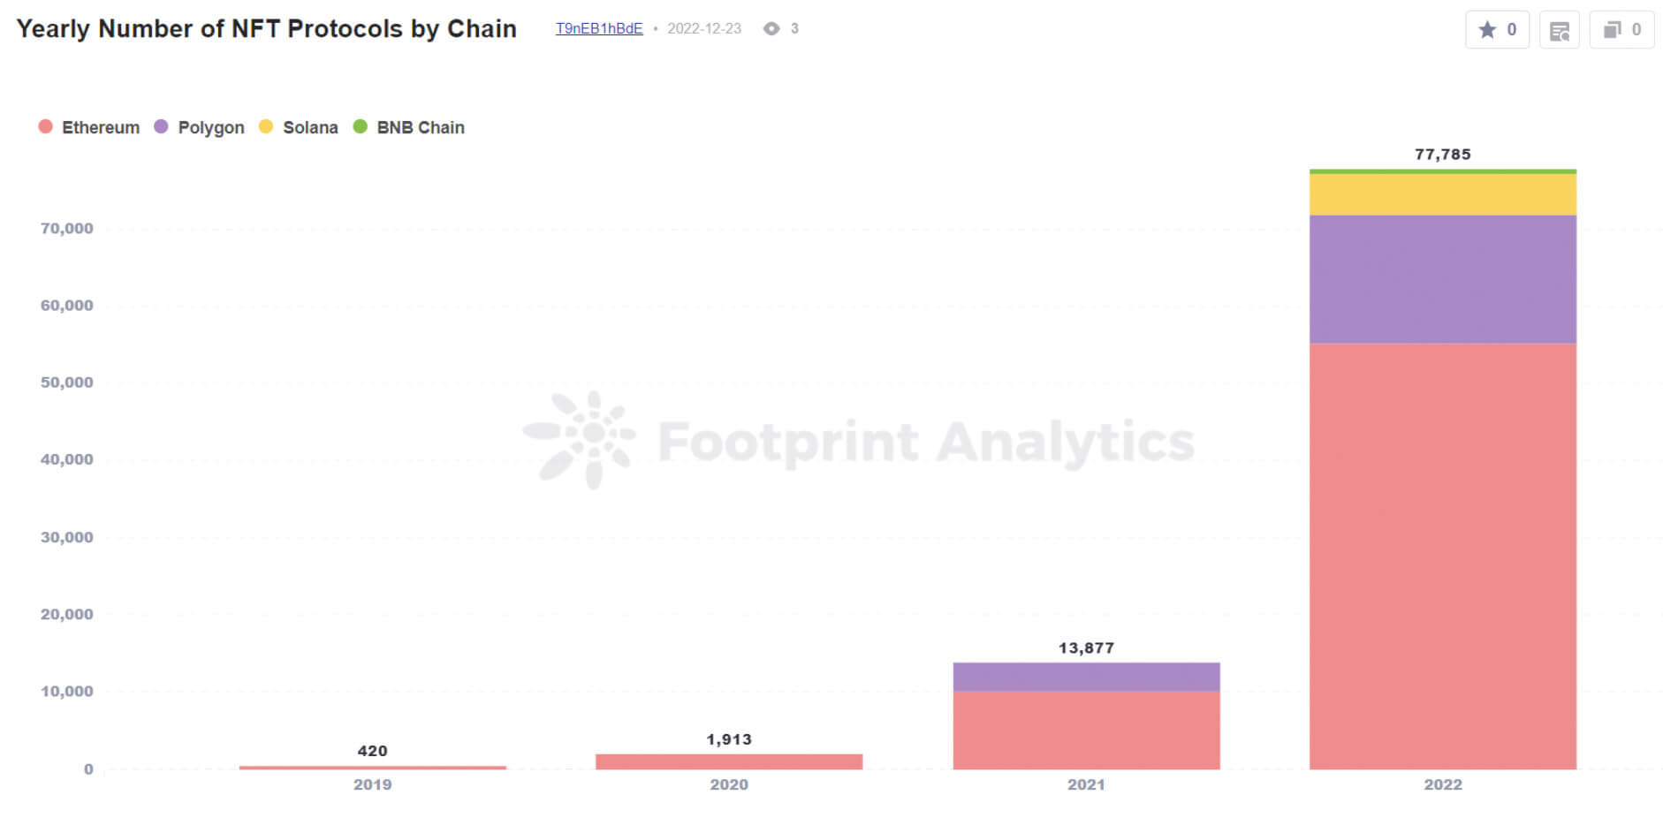Click the eye views icon in the header
This screenshot has width=1663, height=818.
click(x=773, y=27)
